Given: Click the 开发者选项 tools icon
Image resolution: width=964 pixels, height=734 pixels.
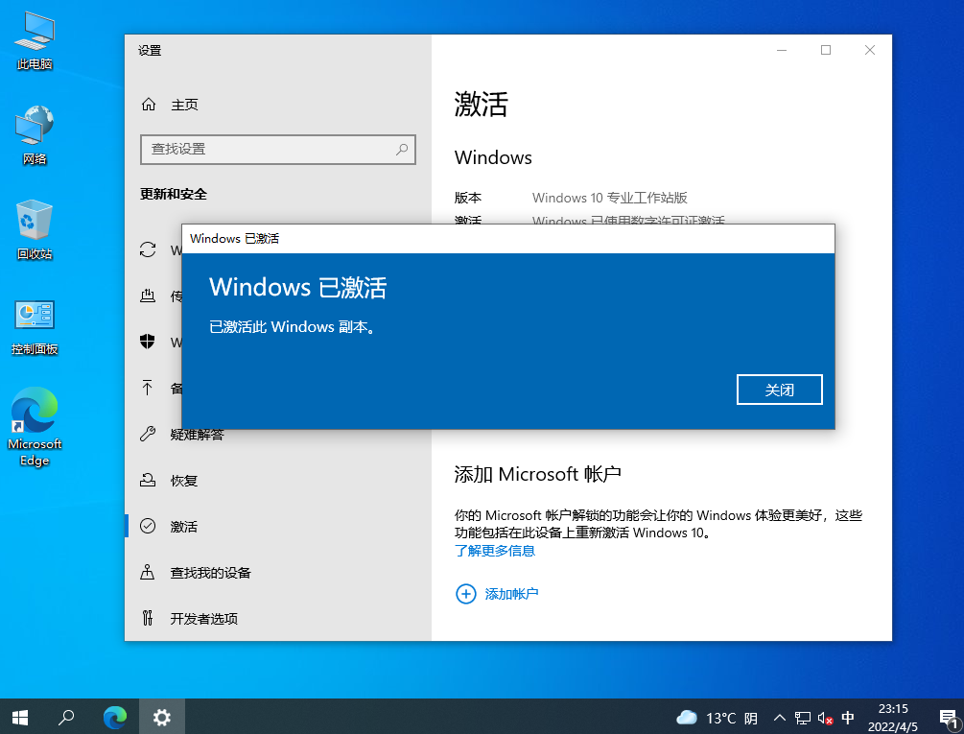Looking at the screenshot, I should point(148,618).
